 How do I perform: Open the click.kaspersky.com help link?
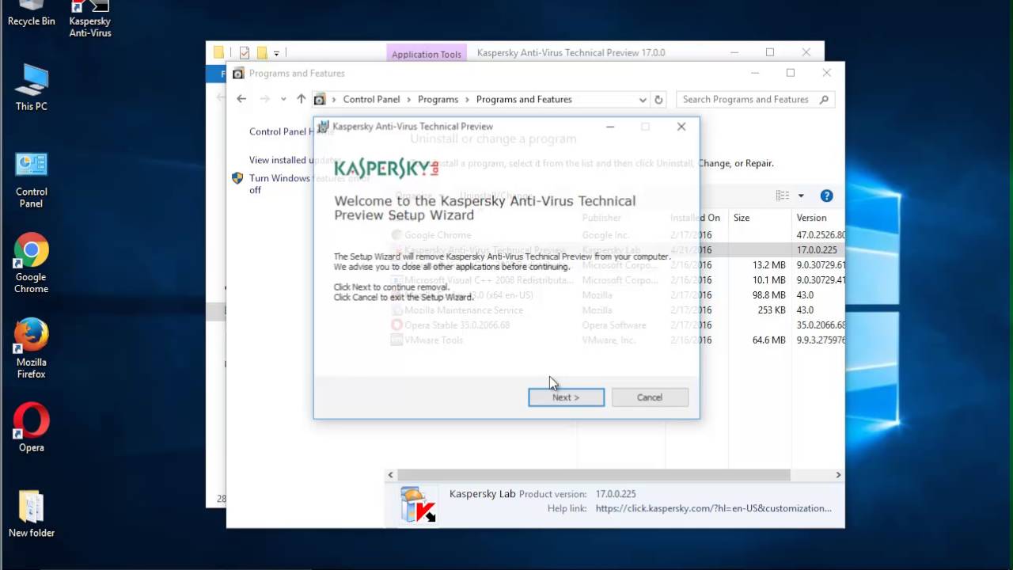[x=714, y=508]
